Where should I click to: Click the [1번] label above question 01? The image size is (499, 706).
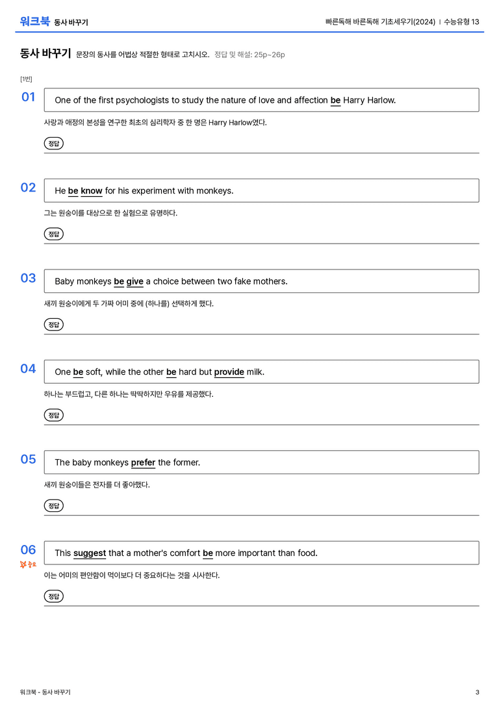[x=26, y=79]
